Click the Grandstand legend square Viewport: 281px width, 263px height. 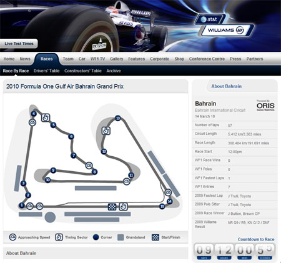(x=121, y=237)
